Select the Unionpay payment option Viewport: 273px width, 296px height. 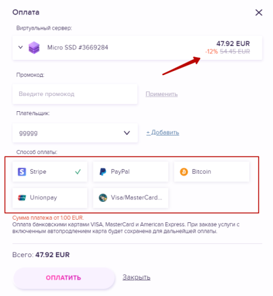tap(50, 197)
